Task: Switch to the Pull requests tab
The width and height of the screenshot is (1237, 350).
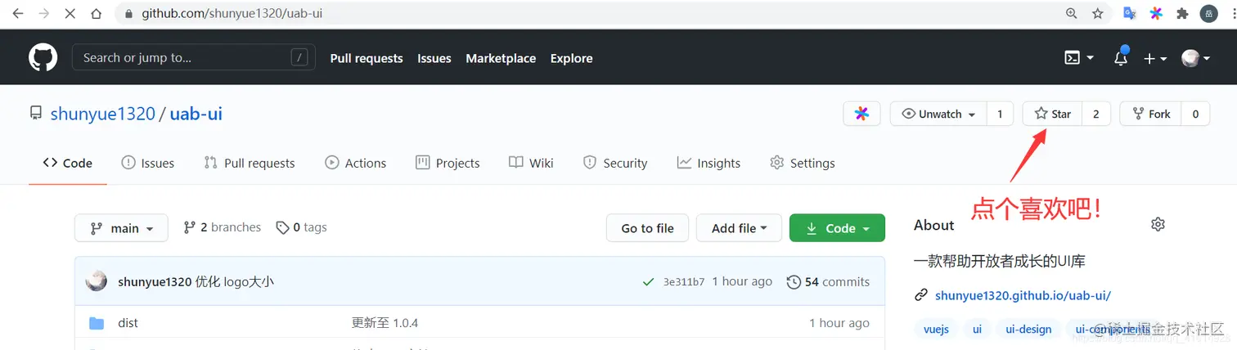Action: coord(250,163)
